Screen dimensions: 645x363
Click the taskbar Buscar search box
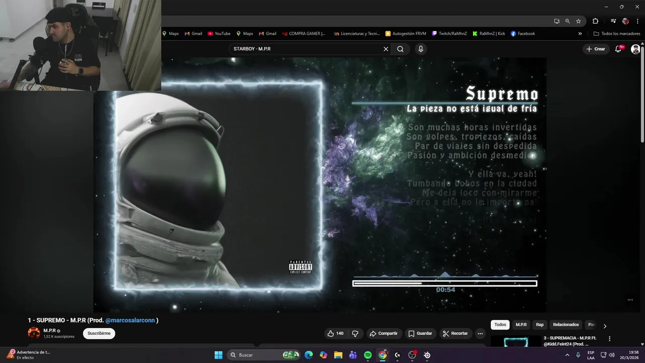click(264, 355)
